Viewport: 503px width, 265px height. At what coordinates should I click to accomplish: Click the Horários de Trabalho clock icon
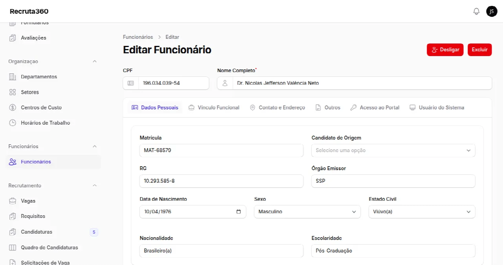tap(13, 123)
